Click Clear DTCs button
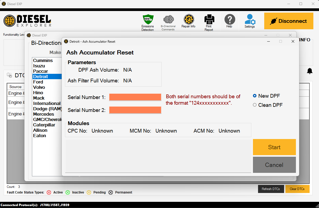The width and height of the screenshot is (319, 208). pos(297,189)
